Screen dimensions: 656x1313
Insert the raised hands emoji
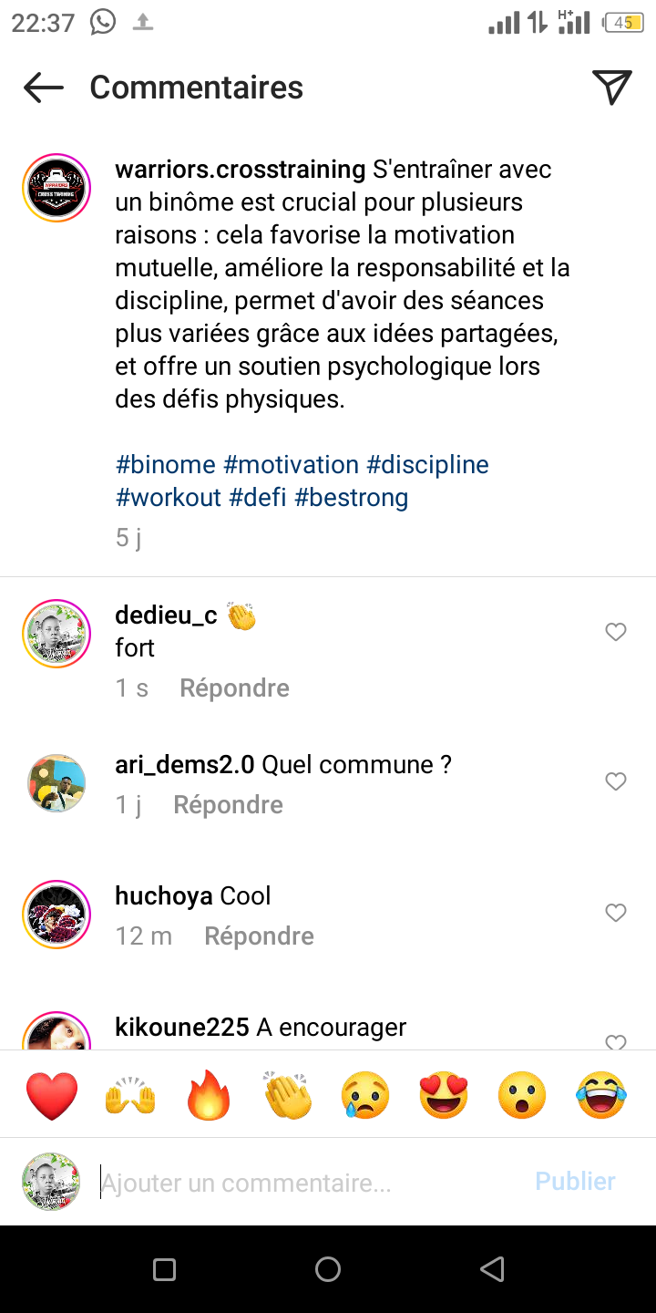point(130,1095)
